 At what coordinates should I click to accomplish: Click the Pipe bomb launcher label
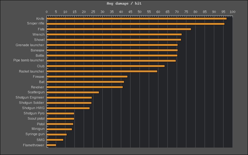29,60
